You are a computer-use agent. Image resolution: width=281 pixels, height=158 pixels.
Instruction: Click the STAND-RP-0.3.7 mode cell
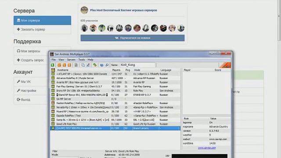point(142,95)
